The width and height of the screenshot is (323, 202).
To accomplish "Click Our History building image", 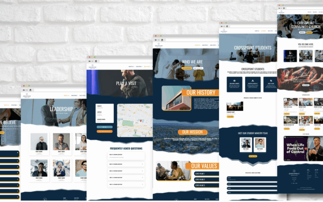I will click(176, 98).
